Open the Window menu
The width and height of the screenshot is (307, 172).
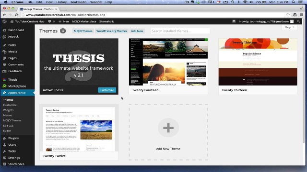[96, 2]
